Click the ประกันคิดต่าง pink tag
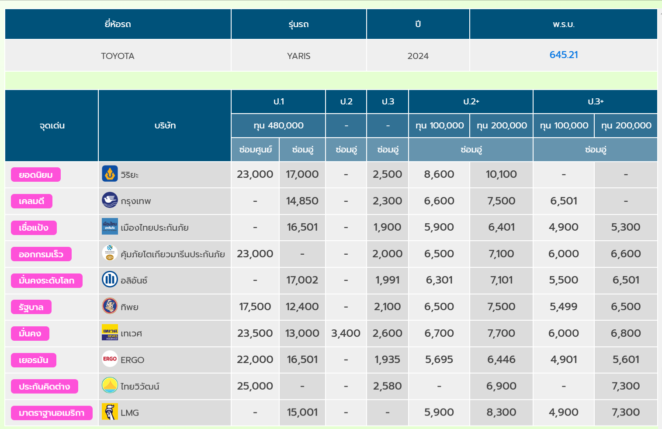The height and width of the screenshot is (429, 662). tap(45, 386)
